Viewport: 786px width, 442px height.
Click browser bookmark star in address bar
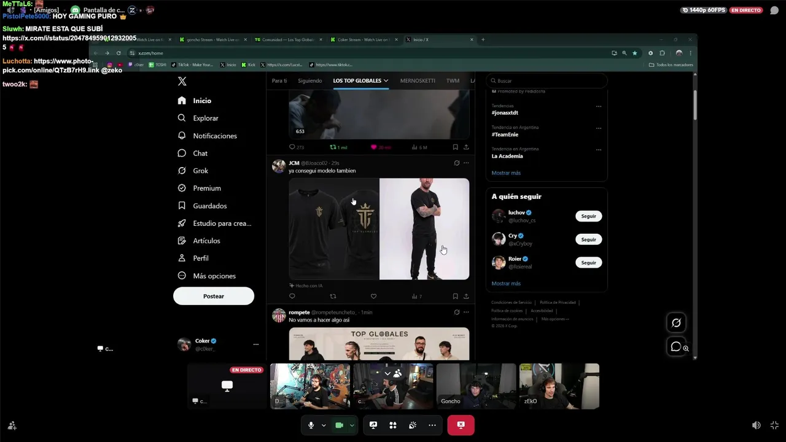coord(634,53)
